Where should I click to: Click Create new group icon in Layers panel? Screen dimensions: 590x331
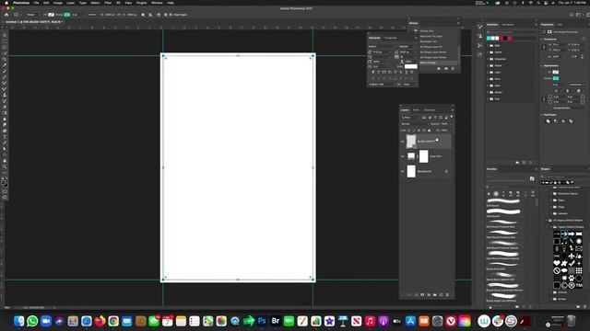coord(434,295)
